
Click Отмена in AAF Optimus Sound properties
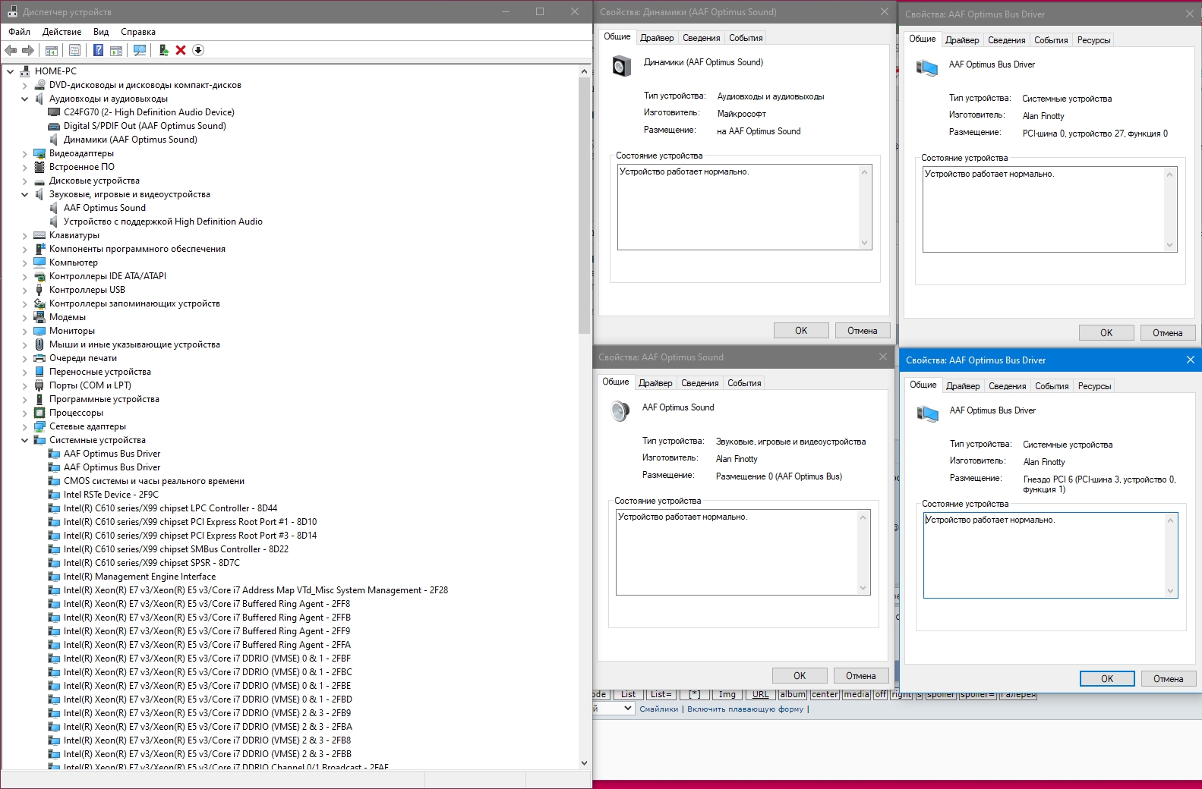861,676
